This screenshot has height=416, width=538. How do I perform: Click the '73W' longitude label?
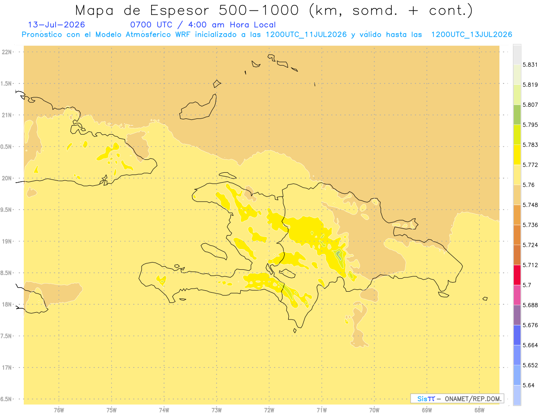pyautogui.click(x=217, y=410)
